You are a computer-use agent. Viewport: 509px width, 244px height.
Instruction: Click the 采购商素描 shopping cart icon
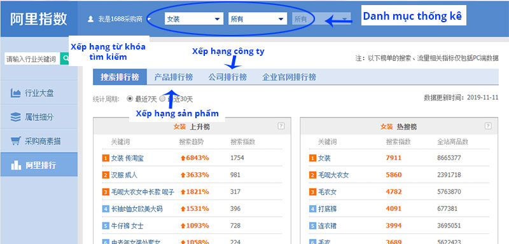(15, 141)
